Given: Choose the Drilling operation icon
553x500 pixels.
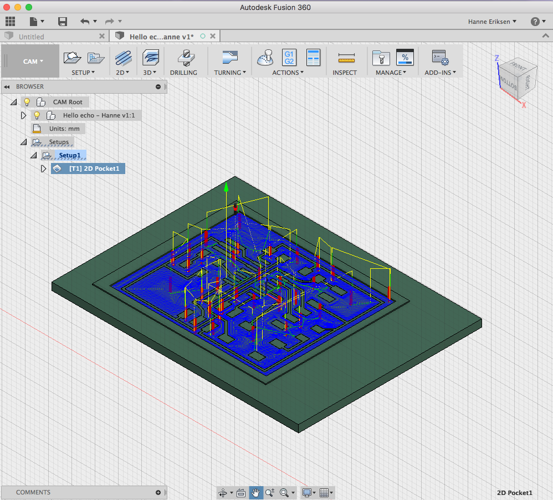Looking at the screenshot, I should click(186, 58).
